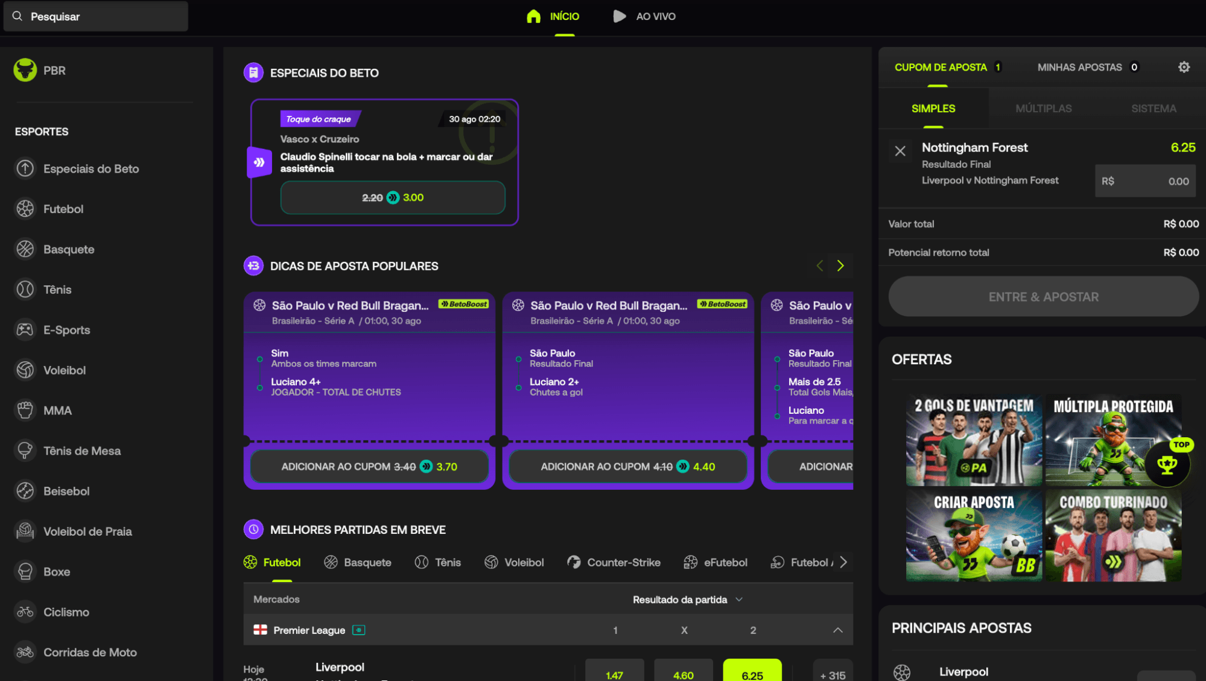
Task: Collapse the Premier League section
Action: 837,630
